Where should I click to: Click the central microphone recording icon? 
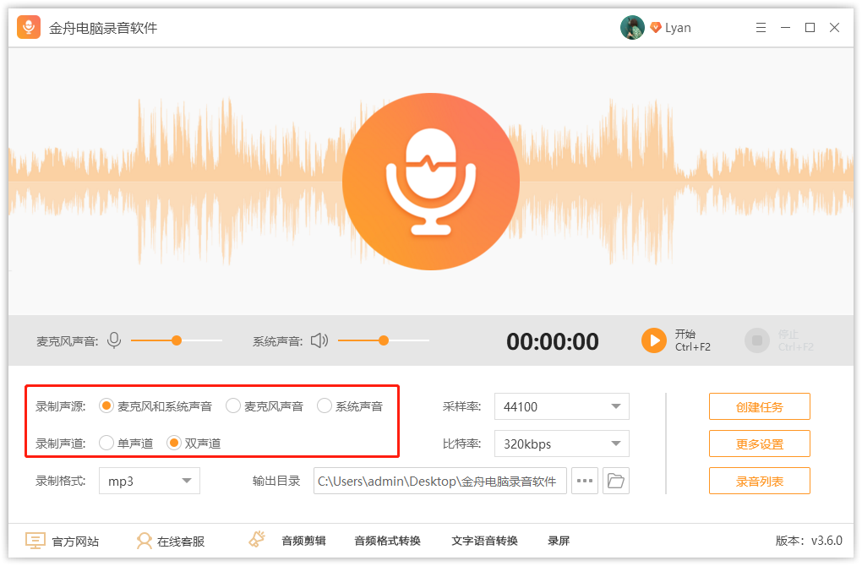430,180
